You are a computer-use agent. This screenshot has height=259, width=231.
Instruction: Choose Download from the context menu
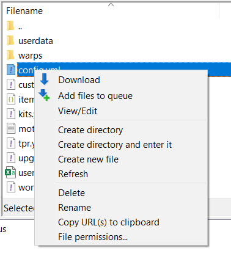(x=79, y=80)
